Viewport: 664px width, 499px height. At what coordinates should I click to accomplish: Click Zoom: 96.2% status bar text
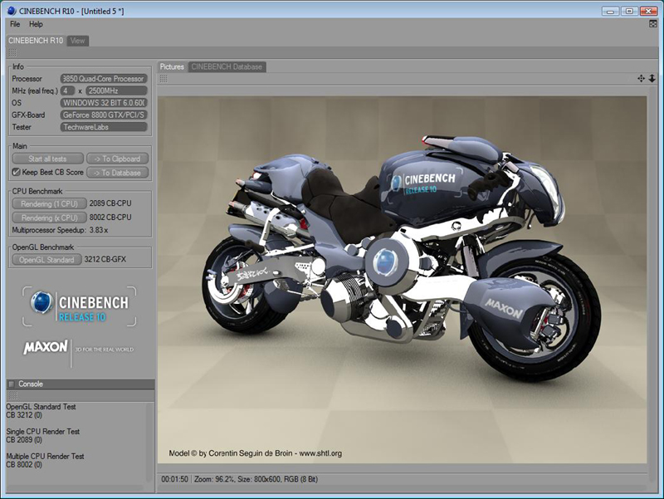tap(214, 479)
